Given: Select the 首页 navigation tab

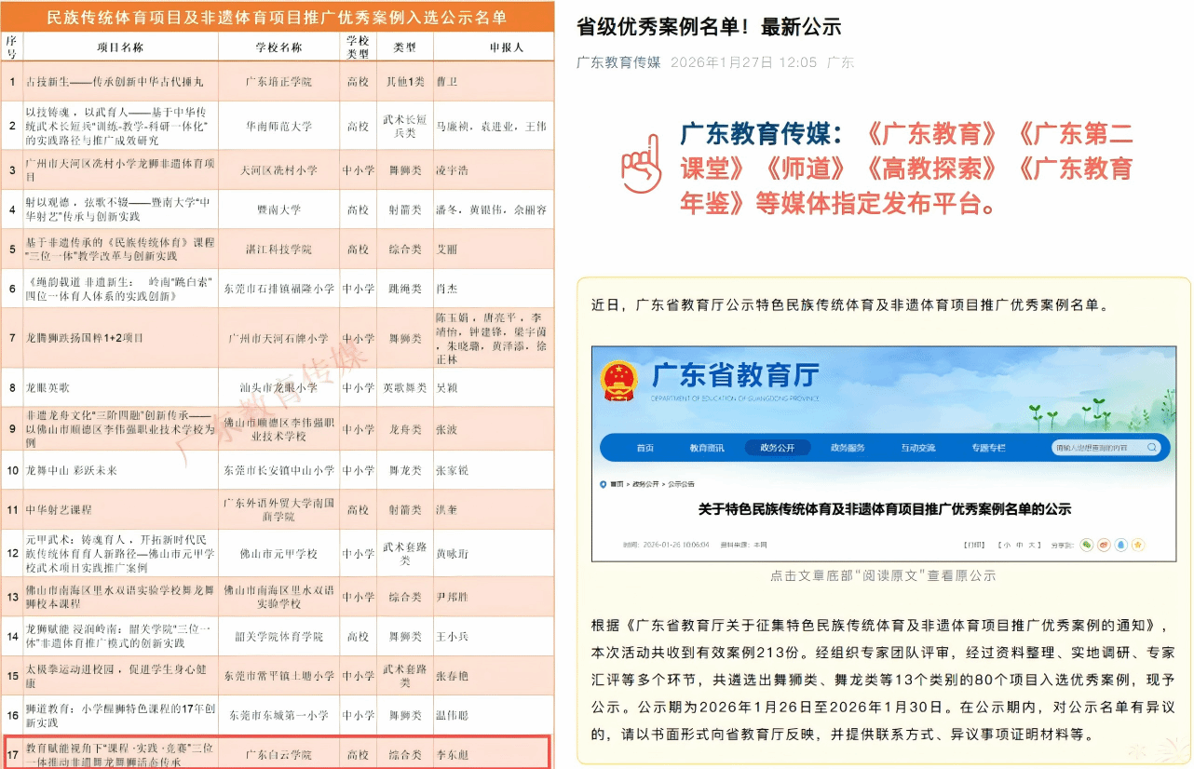Looking at the screenshot, I should pyautogui.click(x=644, y=448).
